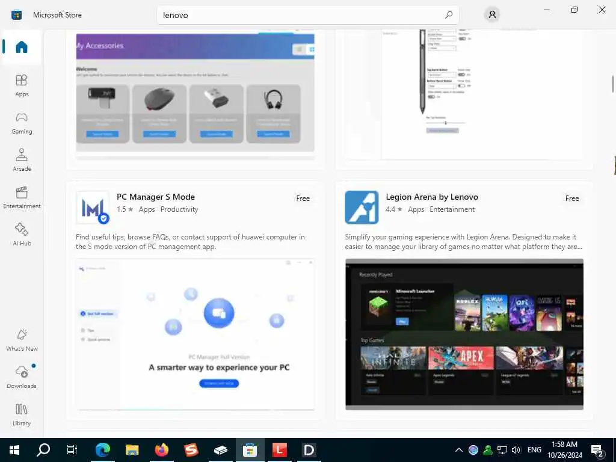Click Free price on Legion Arena
The width and height of the screenshot is (616, 462).
pos(572,199)
